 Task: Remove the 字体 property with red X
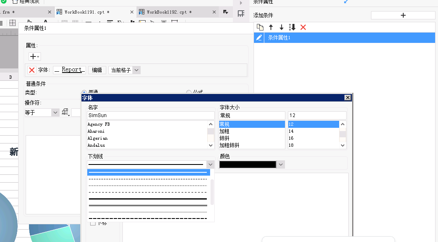pos(32,70)
